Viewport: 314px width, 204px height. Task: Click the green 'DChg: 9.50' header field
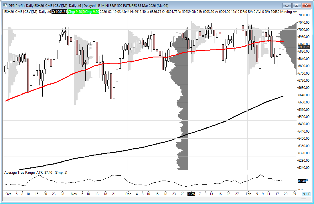92,11
